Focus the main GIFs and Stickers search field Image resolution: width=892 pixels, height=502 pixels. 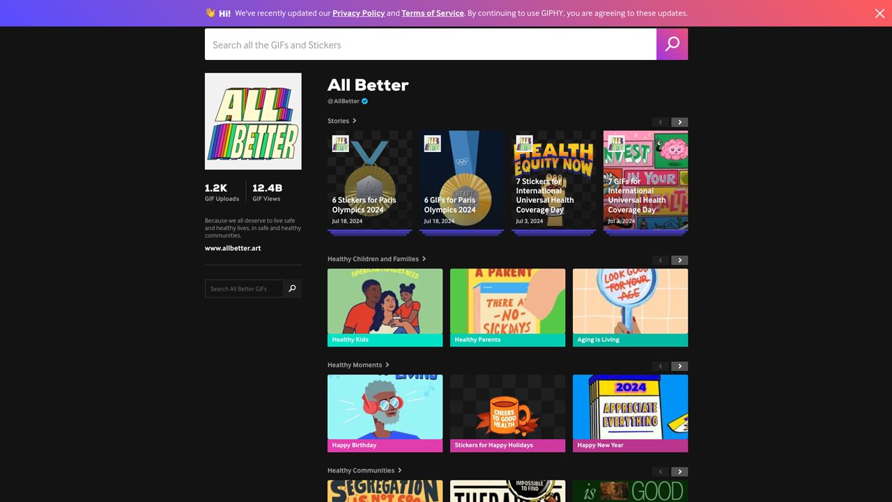click(431, 44)
